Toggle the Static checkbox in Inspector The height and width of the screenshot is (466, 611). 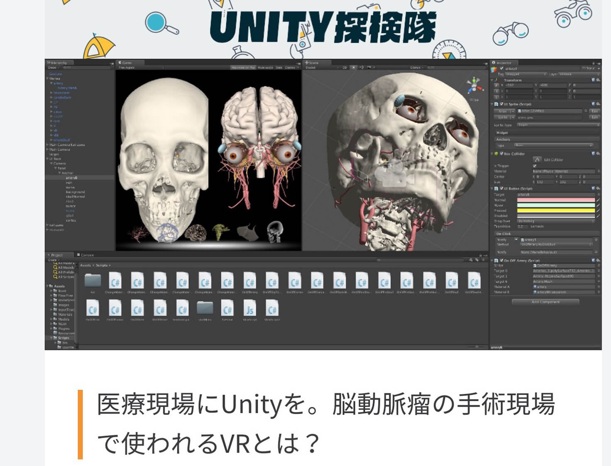point(583,68)
